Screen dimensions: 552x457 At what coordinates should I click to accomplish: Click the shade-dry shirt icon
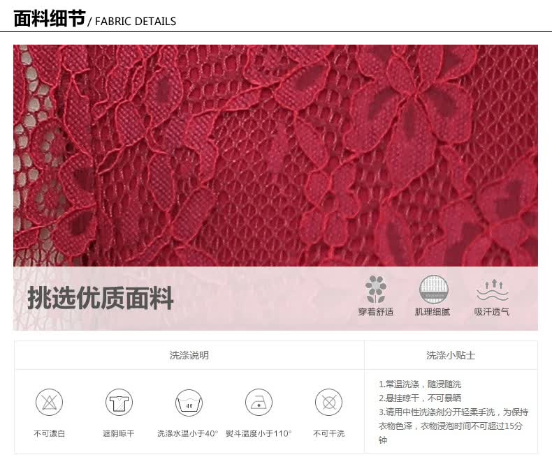[119, 402]
